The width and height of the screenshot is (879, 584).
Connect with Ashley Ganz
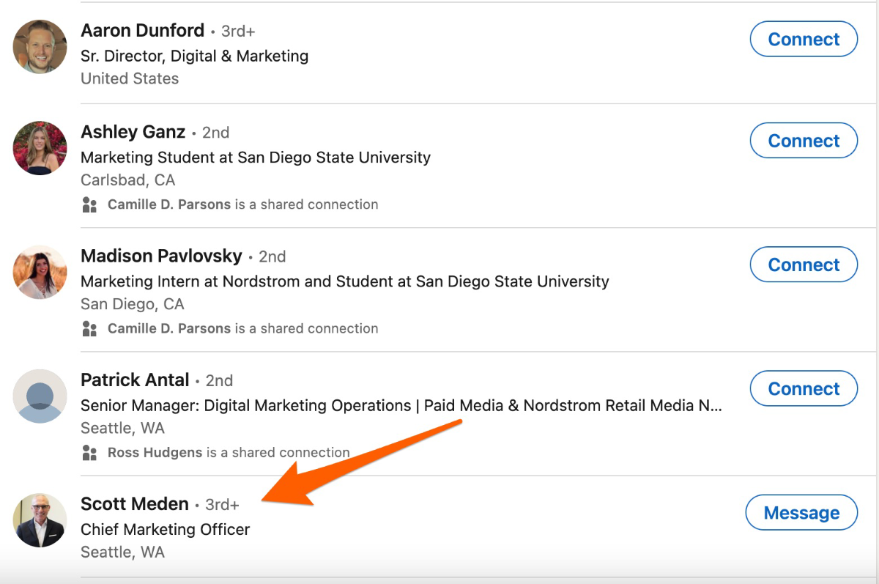pyautogui.click(x=804, y=141)
